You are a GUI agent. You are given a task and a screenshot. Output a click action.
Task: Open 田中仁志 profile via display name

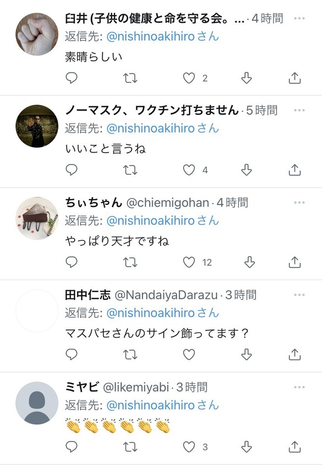pos(88,295)
